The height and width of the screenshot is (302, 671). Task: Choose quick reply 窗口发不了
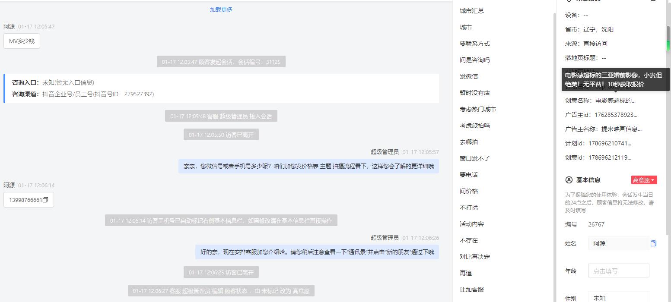(x=475, y=158)
